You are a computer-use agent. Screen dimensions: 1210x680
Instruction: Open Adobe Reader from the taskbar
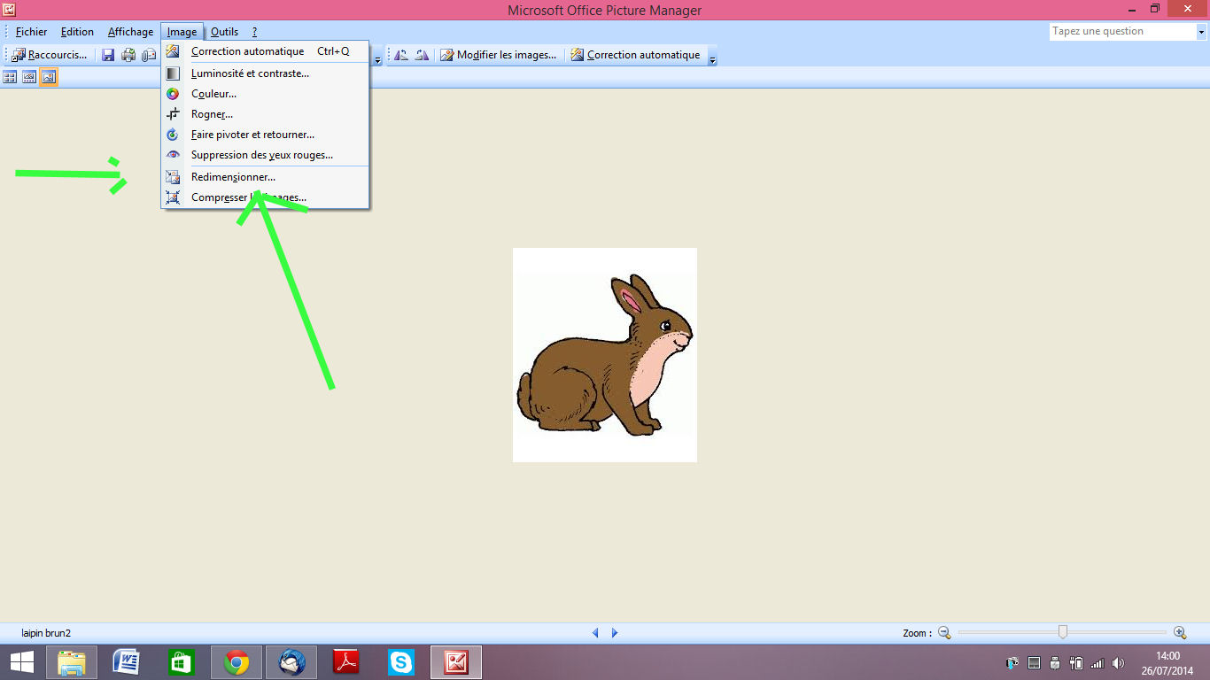346,662
